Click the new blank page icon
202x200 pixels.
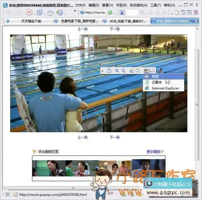(177, 13)
